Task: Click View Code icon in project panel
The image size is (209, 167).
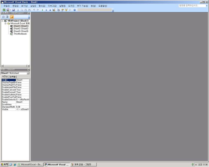Action: coord(3,17)
